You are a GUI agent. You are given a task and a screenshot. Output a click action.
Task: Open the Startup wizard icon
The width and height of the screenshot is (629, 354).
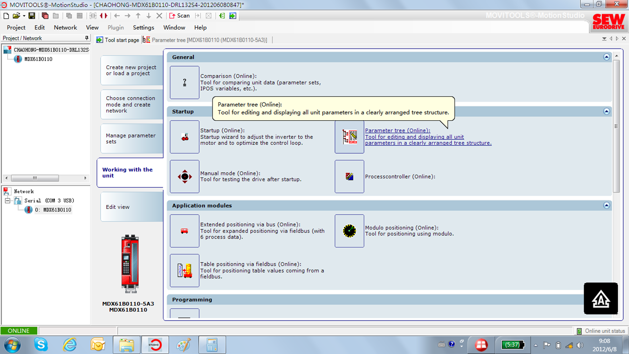point(184,137)
